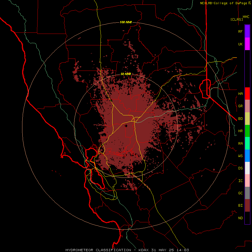Click the RF purple legend swatch

point(247,31)
